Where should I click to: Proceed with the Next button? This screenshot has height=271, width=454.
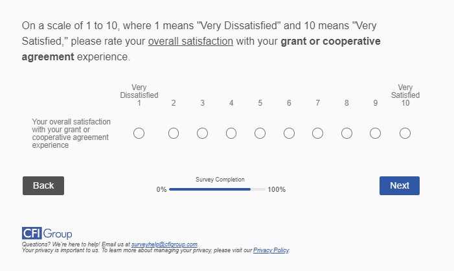point(399,185)
